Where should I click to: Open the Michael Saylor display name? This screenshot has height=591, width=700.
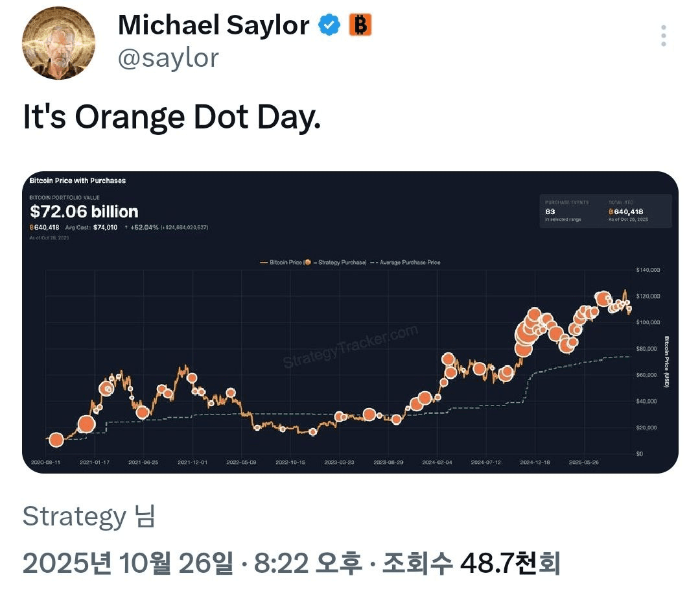pos(213,25)
